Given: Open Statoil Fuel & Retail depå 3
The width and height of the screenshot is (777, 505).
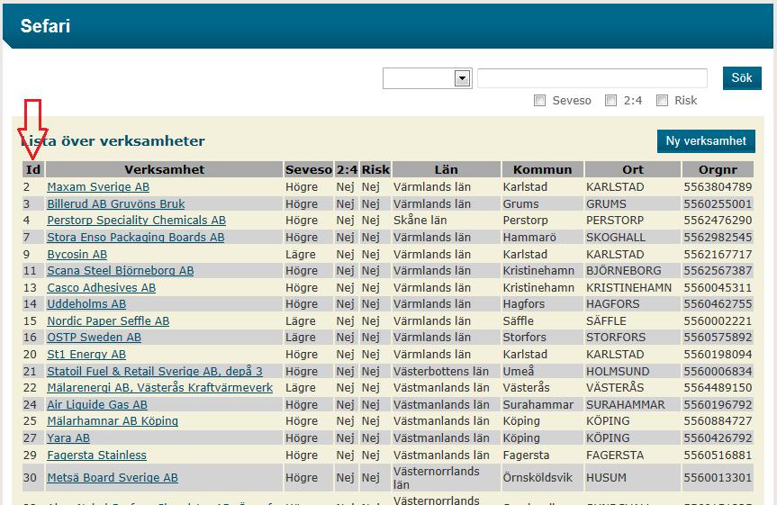Looking at the screenshot, I should (155, 371).
